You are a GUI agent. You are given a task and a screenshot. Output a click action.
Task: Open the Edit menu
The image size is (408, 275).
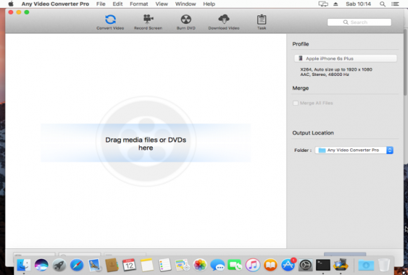(x=117, y=4)
